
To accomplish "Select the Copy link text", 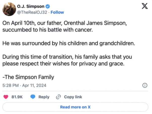I will [73, 97].
